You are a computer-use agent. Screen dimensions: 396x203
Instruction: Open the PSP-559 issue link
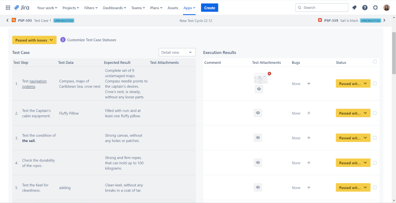[331, 21]
